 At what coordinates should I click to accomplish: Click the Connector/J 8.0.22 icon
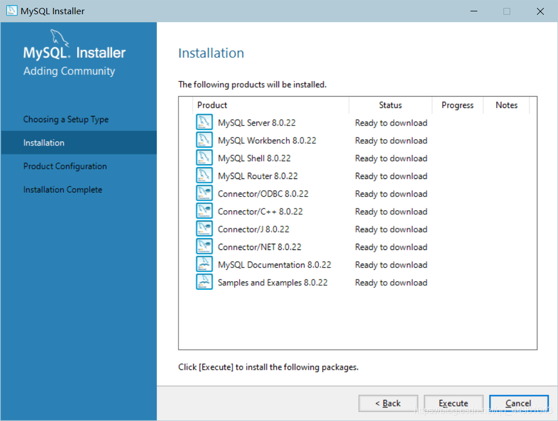(204, 229)
